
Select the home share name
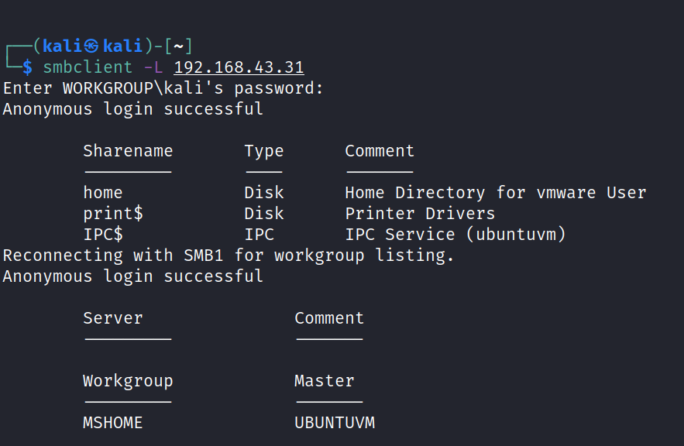pyautogui.click(x=103, y=193)
